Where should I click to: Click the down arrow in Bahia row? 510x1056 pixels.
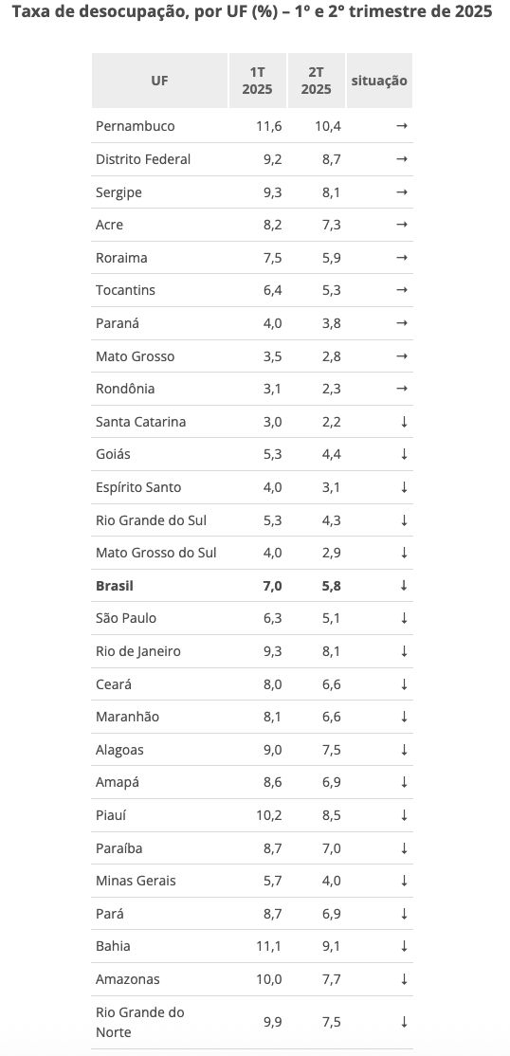click(x=404, y=945)
